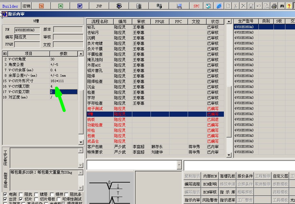Screen dimensions: 295x204
Task: Click the 状态 column header
Action: coord(215,22)
